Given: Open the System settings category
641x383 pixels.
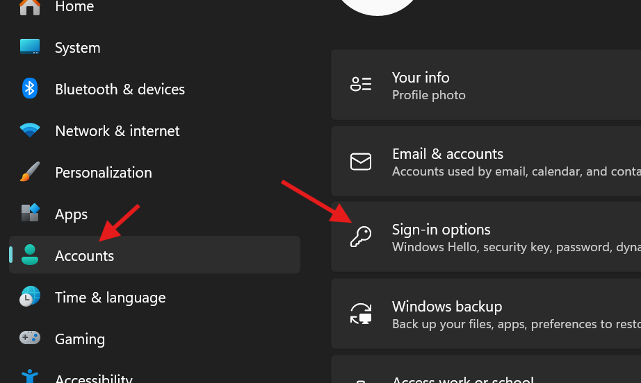Looking at the screenshot, I should pyautogui.click(x=77, y=48).
